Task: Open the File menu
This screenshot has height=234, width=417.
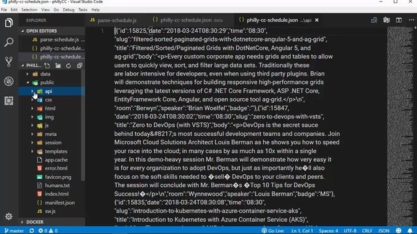Action: [4, 10]
